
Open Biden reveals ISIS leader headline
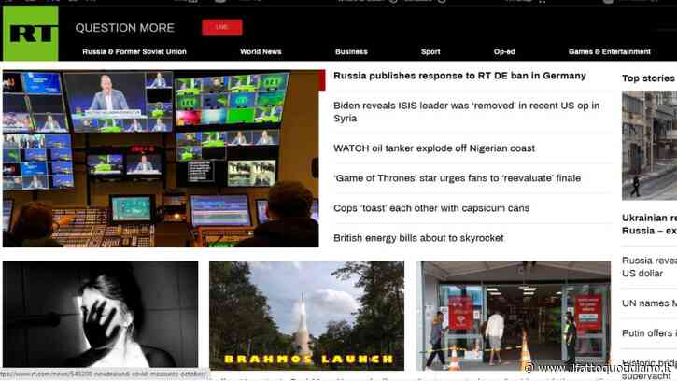(x=466, y=112)
